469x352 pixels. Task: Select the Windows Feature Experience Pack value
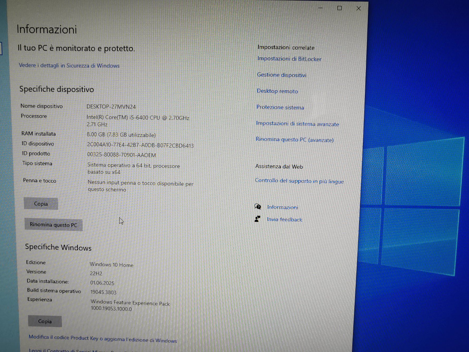click(x=130, y=305)
